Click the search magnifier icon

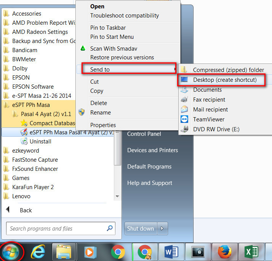110,228
